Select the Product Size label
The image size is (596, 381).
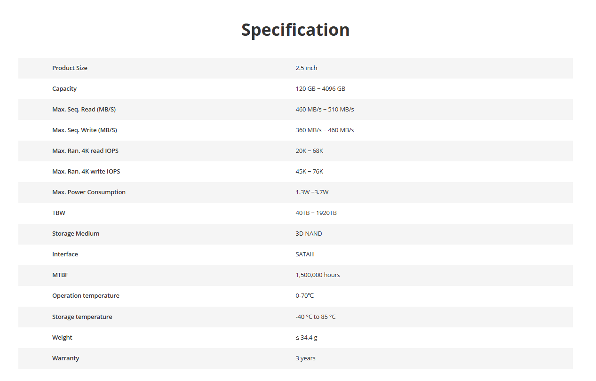[x=70, y=68]
